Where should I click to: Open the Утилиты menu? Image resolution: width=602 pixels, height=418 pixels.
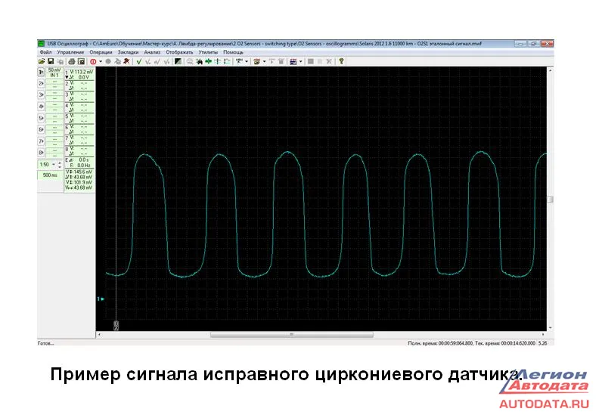point(208,52)
